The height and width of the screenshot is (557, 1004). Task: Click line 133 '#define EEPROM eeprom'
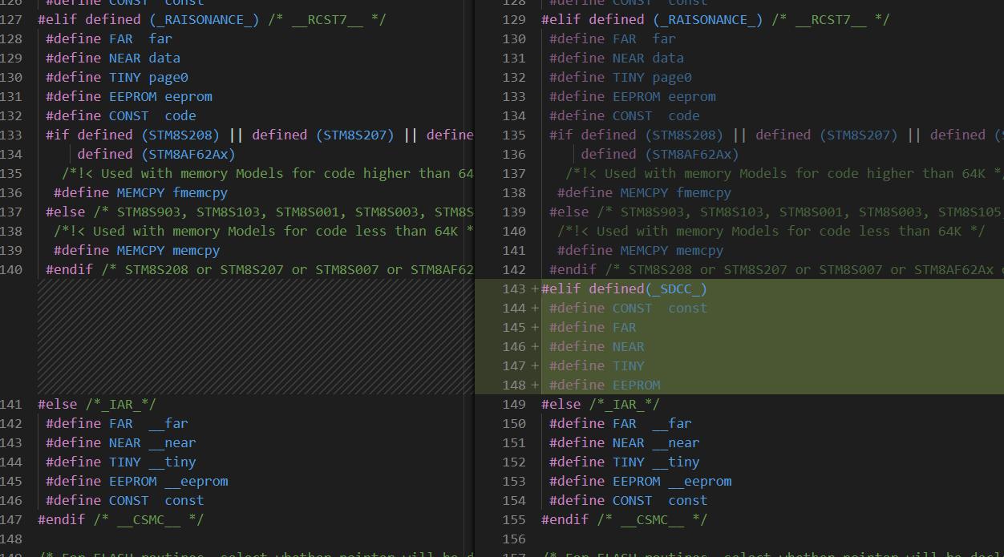coord(633,96)
